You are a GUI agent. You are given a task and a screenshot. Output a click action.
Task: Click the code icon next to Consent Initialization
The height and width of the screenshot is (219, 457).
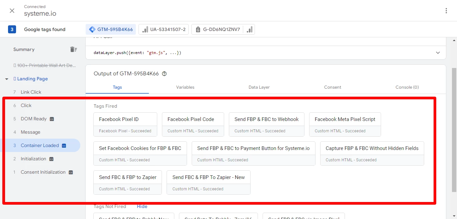point(71,172)
